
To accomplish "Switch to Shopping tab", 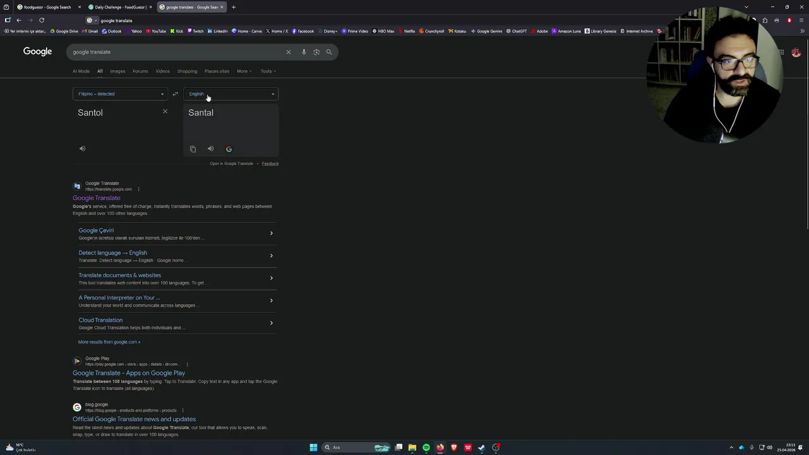I will click(x=187, y=71).
